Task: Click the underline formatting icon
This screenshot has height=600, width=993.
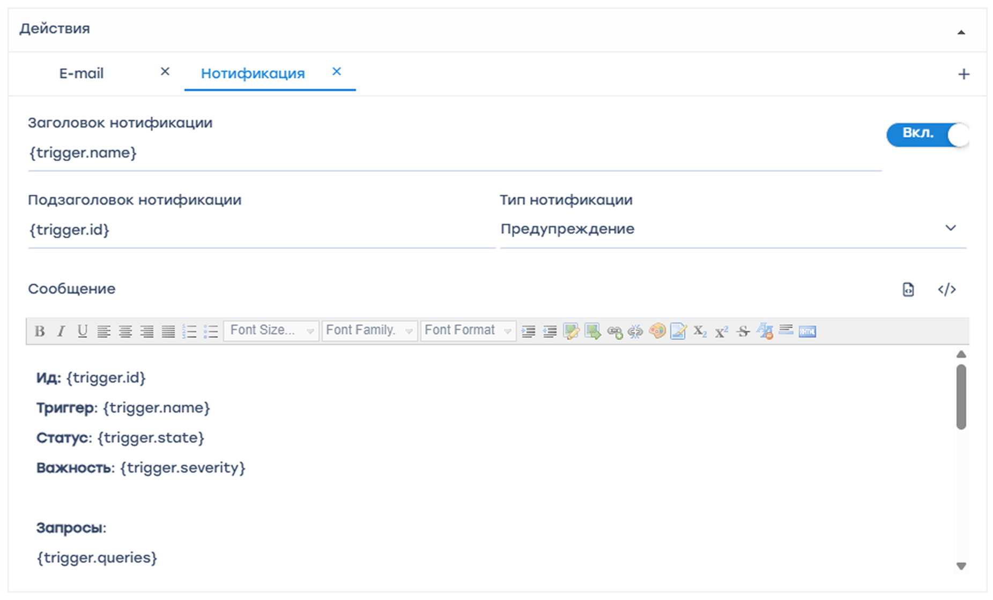Action: coord(82,332)
